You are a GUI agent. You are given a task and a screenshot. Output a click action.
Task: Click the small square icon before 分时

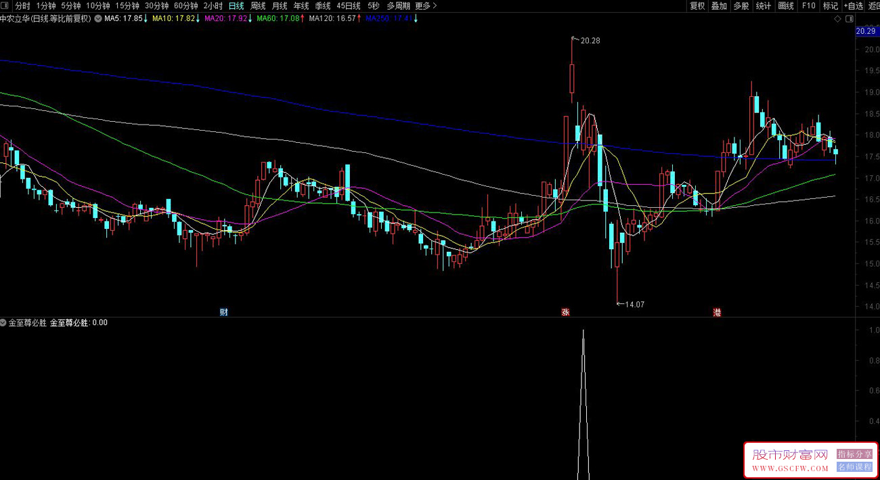(5, 6)
